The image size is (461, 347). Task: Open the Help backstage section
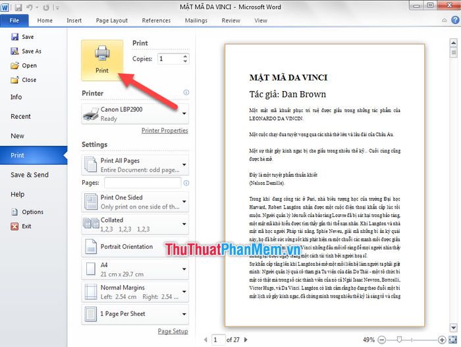click(17, 194)
